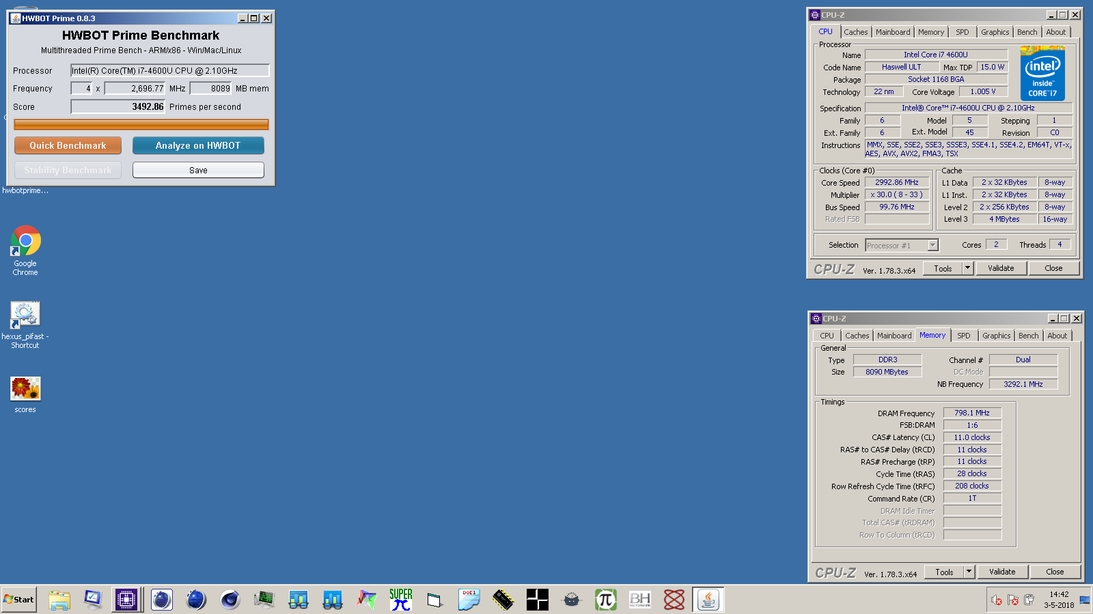
Task: Click the Intel Core i7 logo in CPU-Z
Action: coord(1042,73)
